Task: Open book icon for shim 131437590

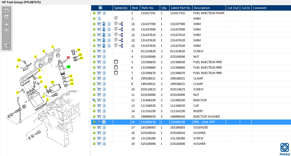Action: pos(104,24)
